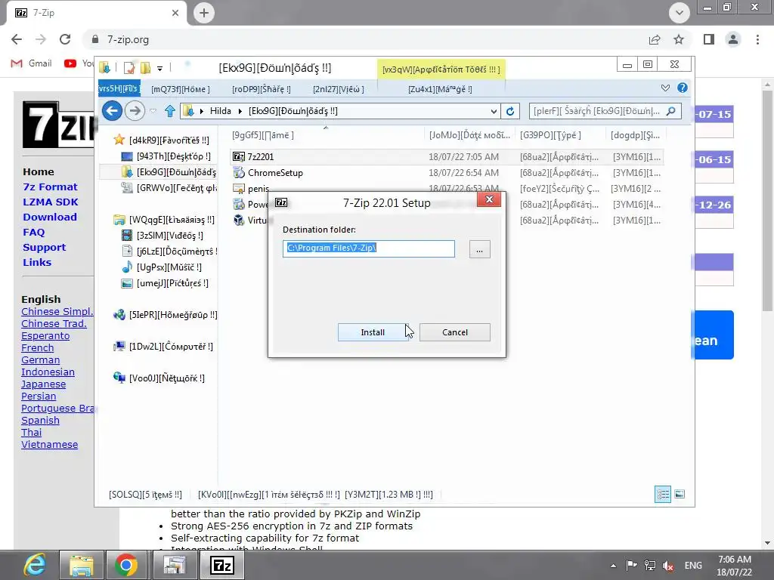Sort by the Date modified column header

point(469,134)
